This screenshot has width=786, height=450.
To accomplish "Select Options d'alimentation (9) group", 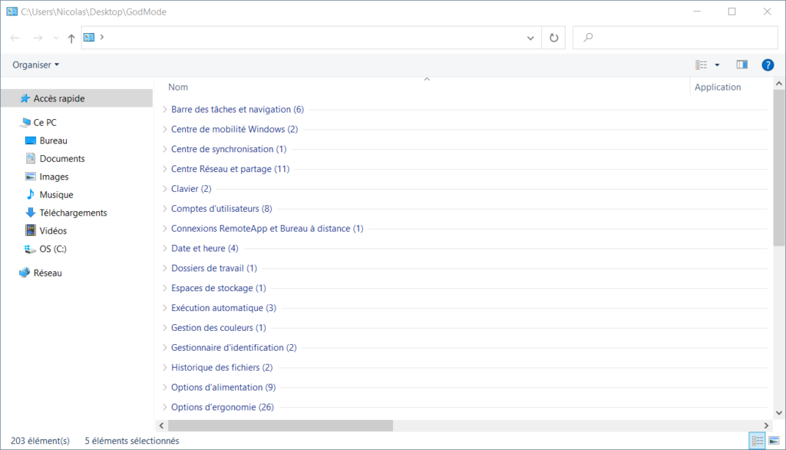I will click(223, 387).
